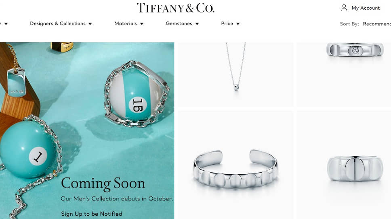Expand the Gemstones filter menu

coord(182,24)
